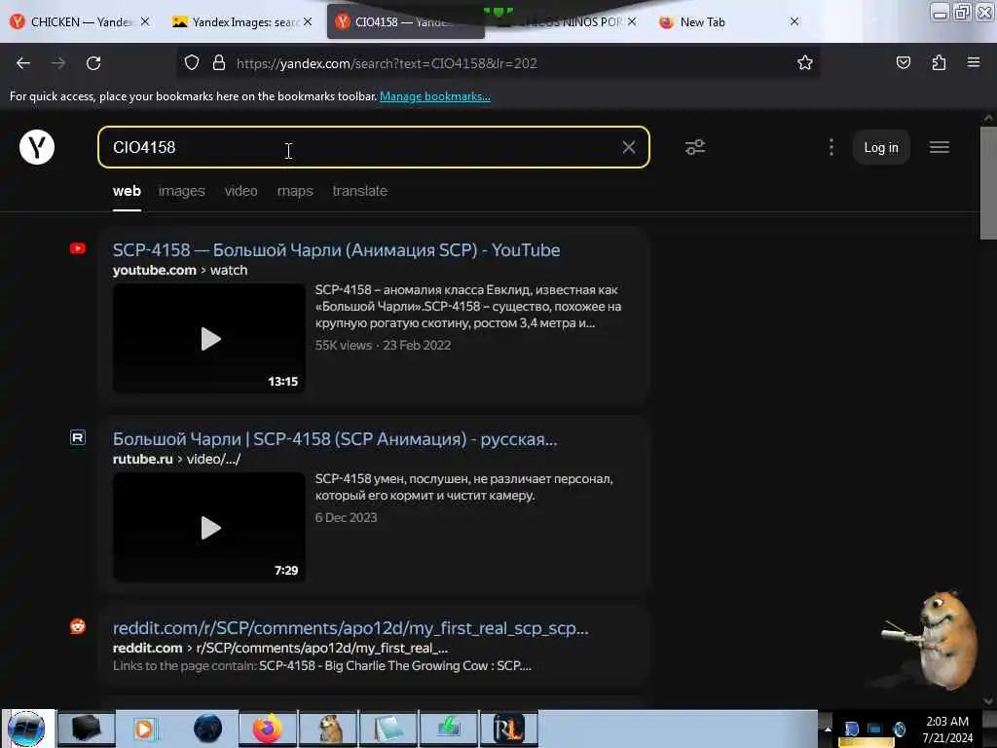The height and width of the screenshot is (748, 997).
Task: Open search settings sliders icon
Action: 695,148
